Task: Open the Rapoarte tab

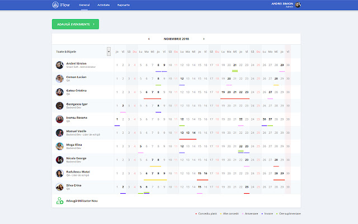Action: click(x=124, y=4)
